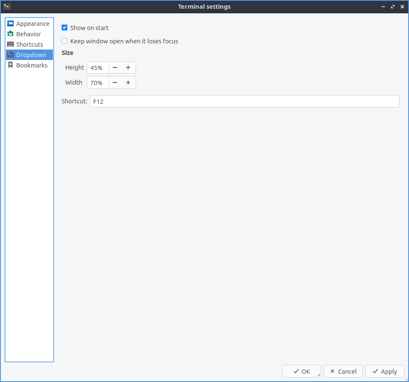The height and width of the screenshot is (382, 409).
Task: Click the Dropdown terminal icon in sidebar
Action: (x=10, y=55)
